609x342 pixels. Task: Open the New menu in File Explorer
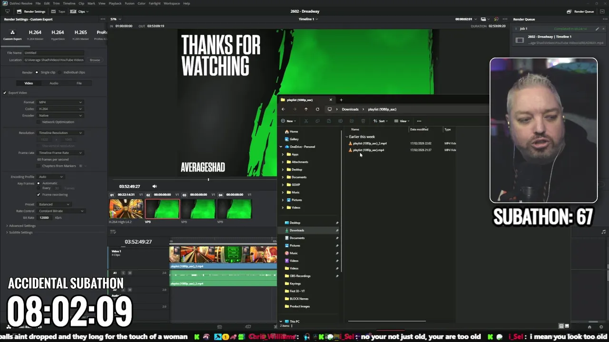coord(288,121)
